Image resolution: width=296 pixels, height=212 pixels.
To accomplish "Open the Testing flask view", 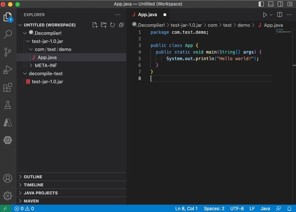I will point(8,105).
